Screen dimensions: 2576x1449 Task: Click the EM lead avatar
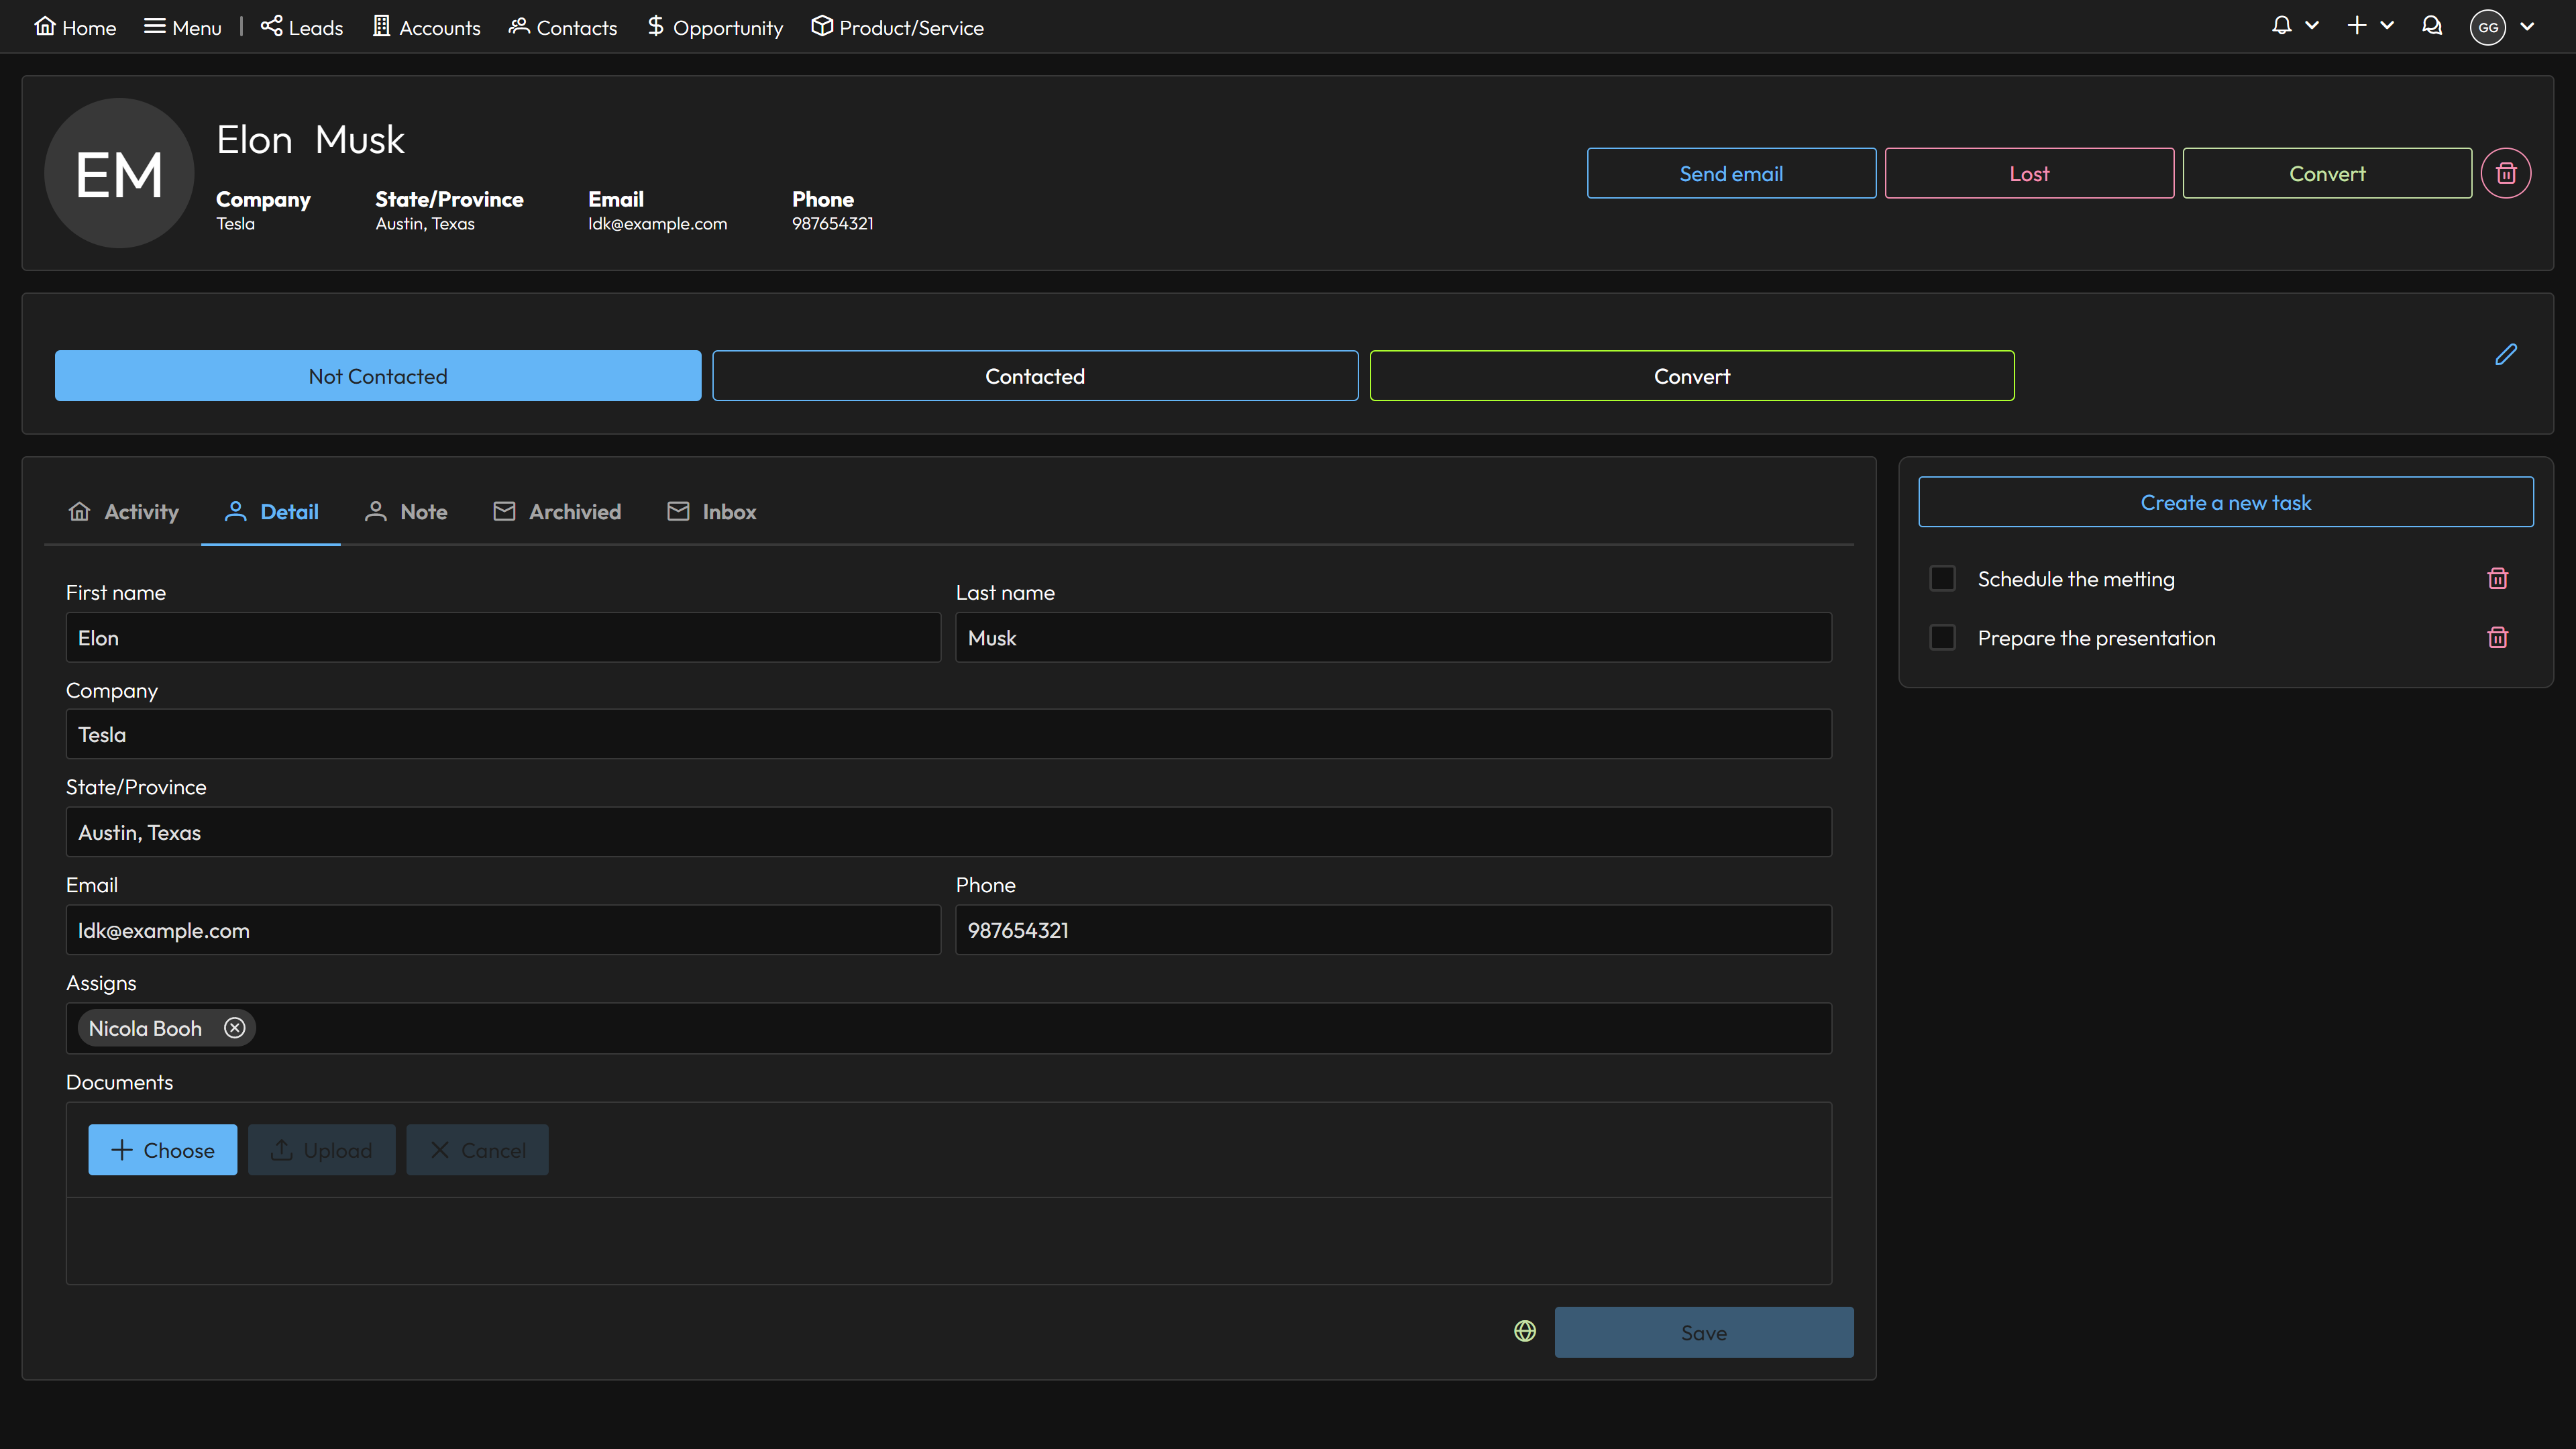click(x=119, y=173)
